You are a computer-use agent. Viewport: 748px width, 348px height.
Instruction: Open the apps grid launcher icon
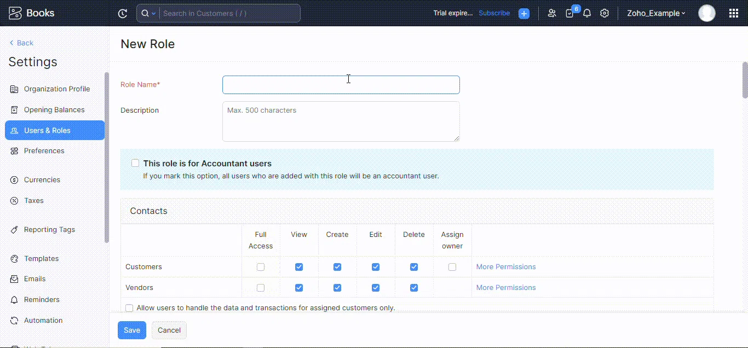734,14
